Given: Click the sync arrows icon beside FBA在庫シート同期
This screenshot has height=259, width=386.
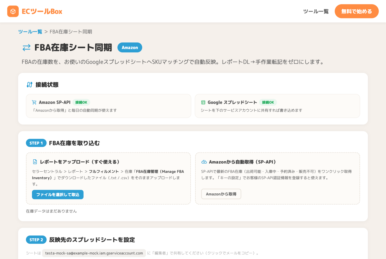Looking at the screenshot, I should point(27,48).
